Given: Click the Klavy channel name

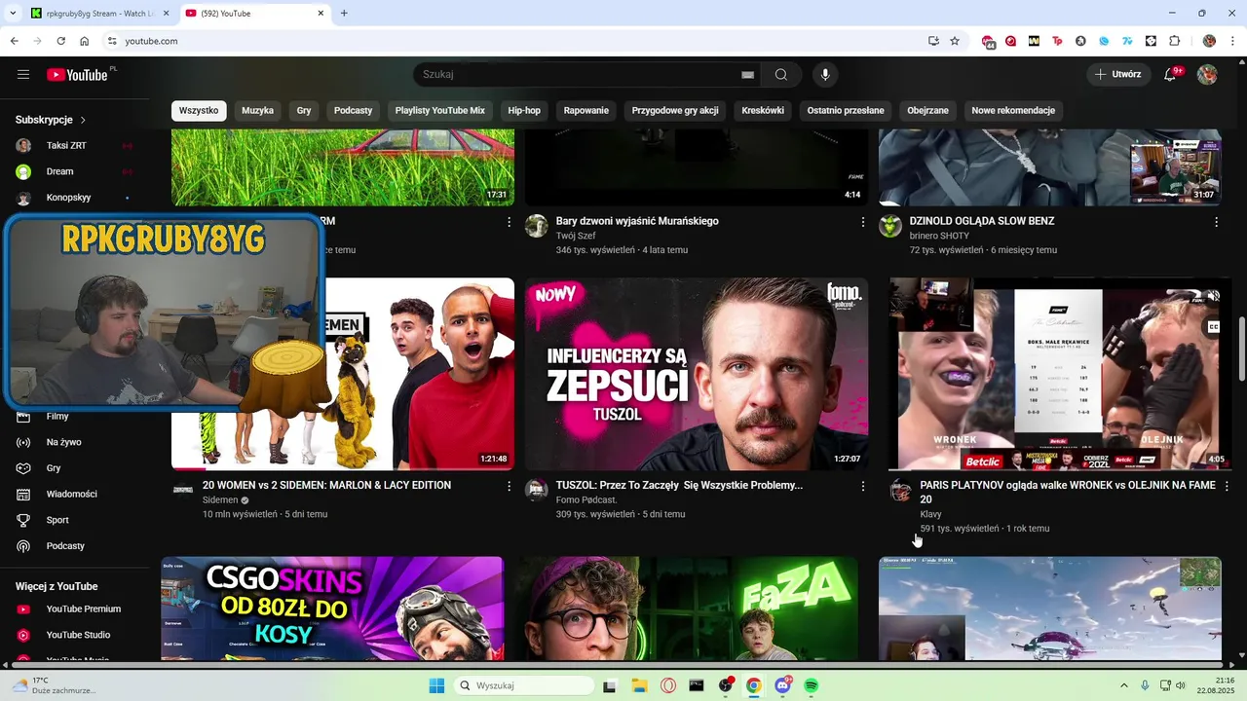Looking at the screenshot, I should click(930, 514).
